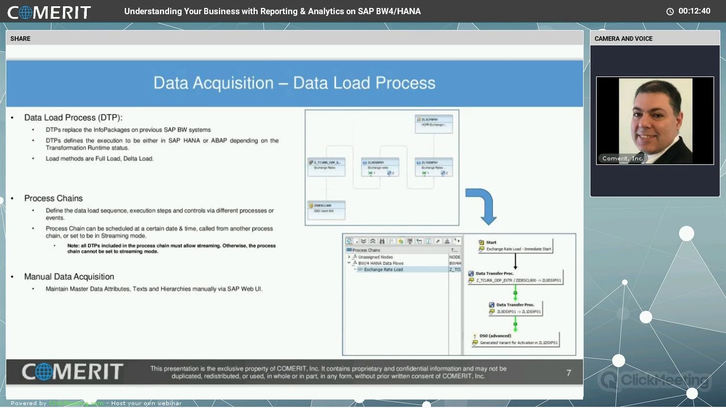
Task: Click the toolbar overflow arrow at the right end
Action: pos(458,241)
